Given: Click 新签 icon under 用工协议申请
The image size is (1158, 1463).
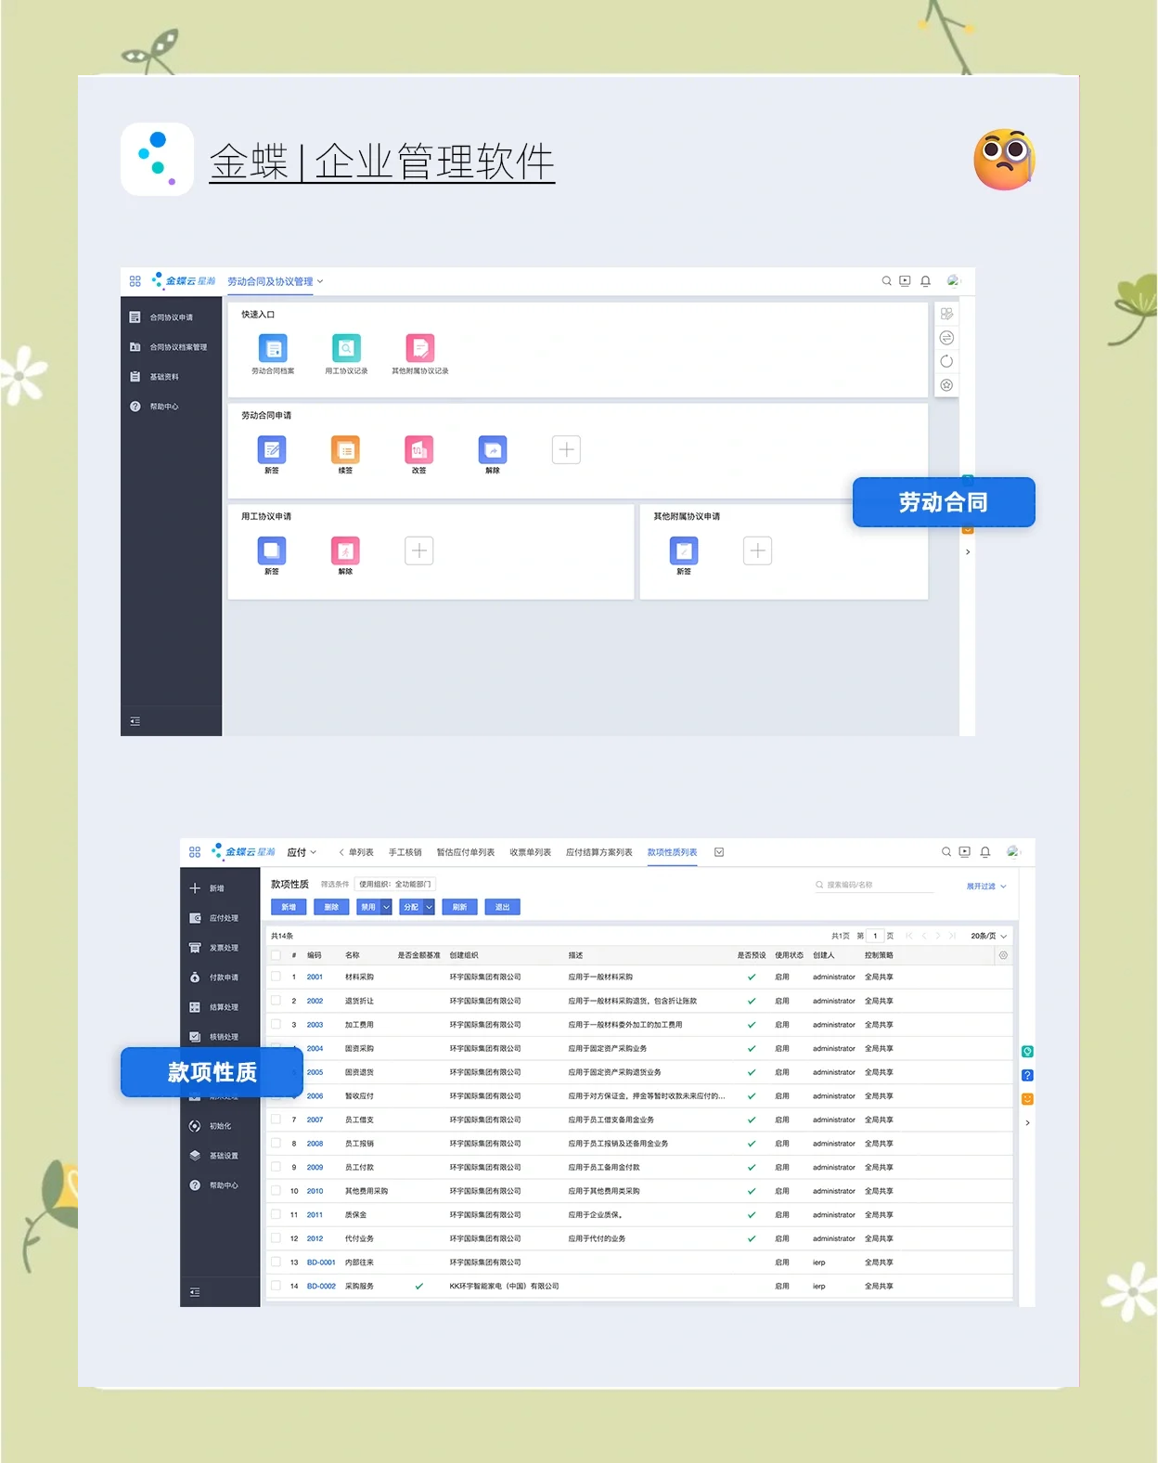Looking at the screenshot, I should [272, 550].
